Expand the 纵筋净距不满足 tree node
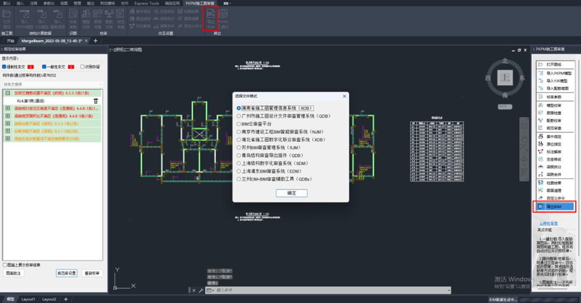This screenshot has height=303, width=581. click(x=8, y=131)
